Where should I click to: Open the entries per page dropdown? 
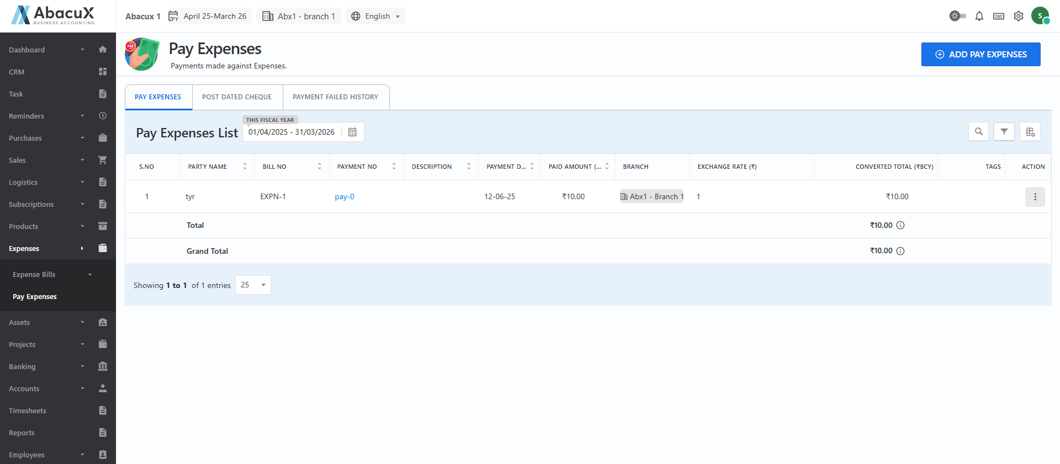(x=253, y=285)
